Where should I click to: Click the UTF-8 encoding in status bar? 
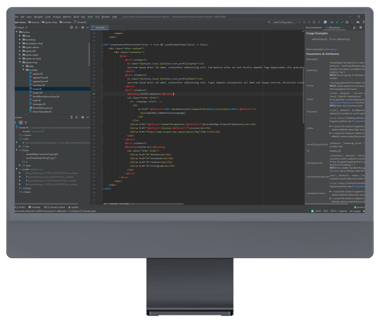[x=333, y=211]
